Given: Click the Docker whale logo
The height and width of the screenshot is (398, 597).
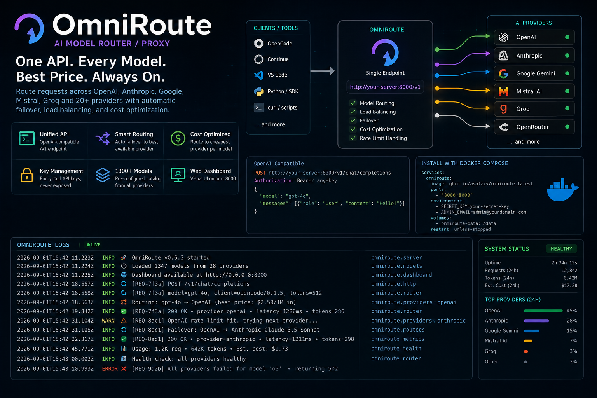Looking at the screenshot, I should pos(562,190).
